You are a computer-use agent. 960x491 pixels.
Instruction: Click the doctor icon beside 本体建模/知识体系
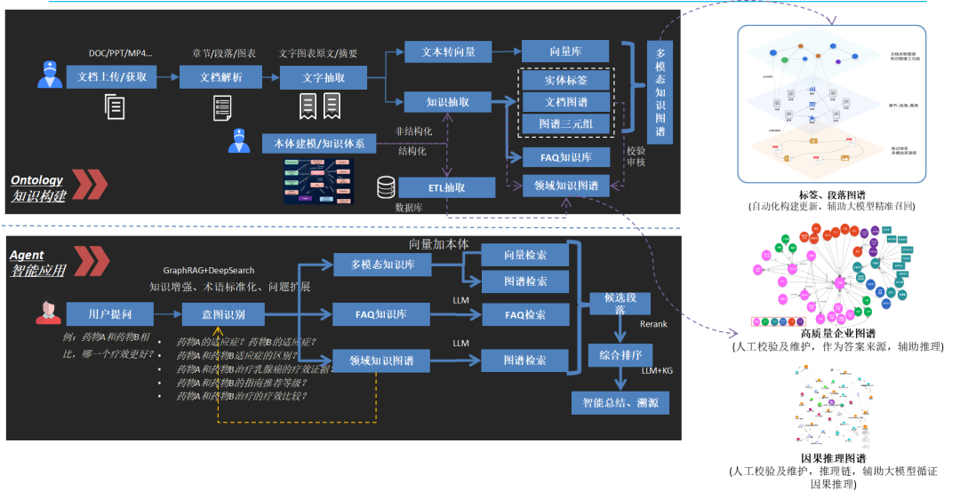239,140
